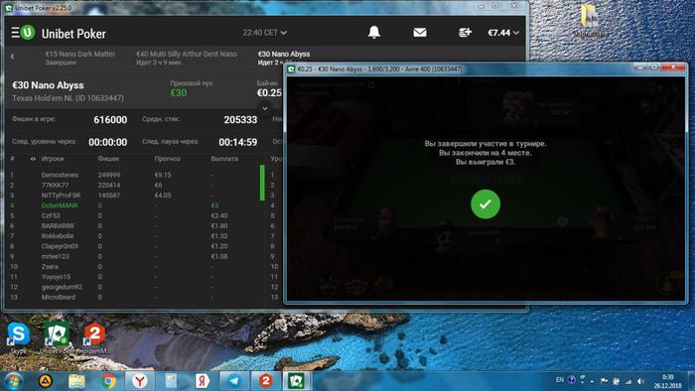Click the €9.15 forecast for Demostenes
This screenshot has width=695, height=391.
163,175
